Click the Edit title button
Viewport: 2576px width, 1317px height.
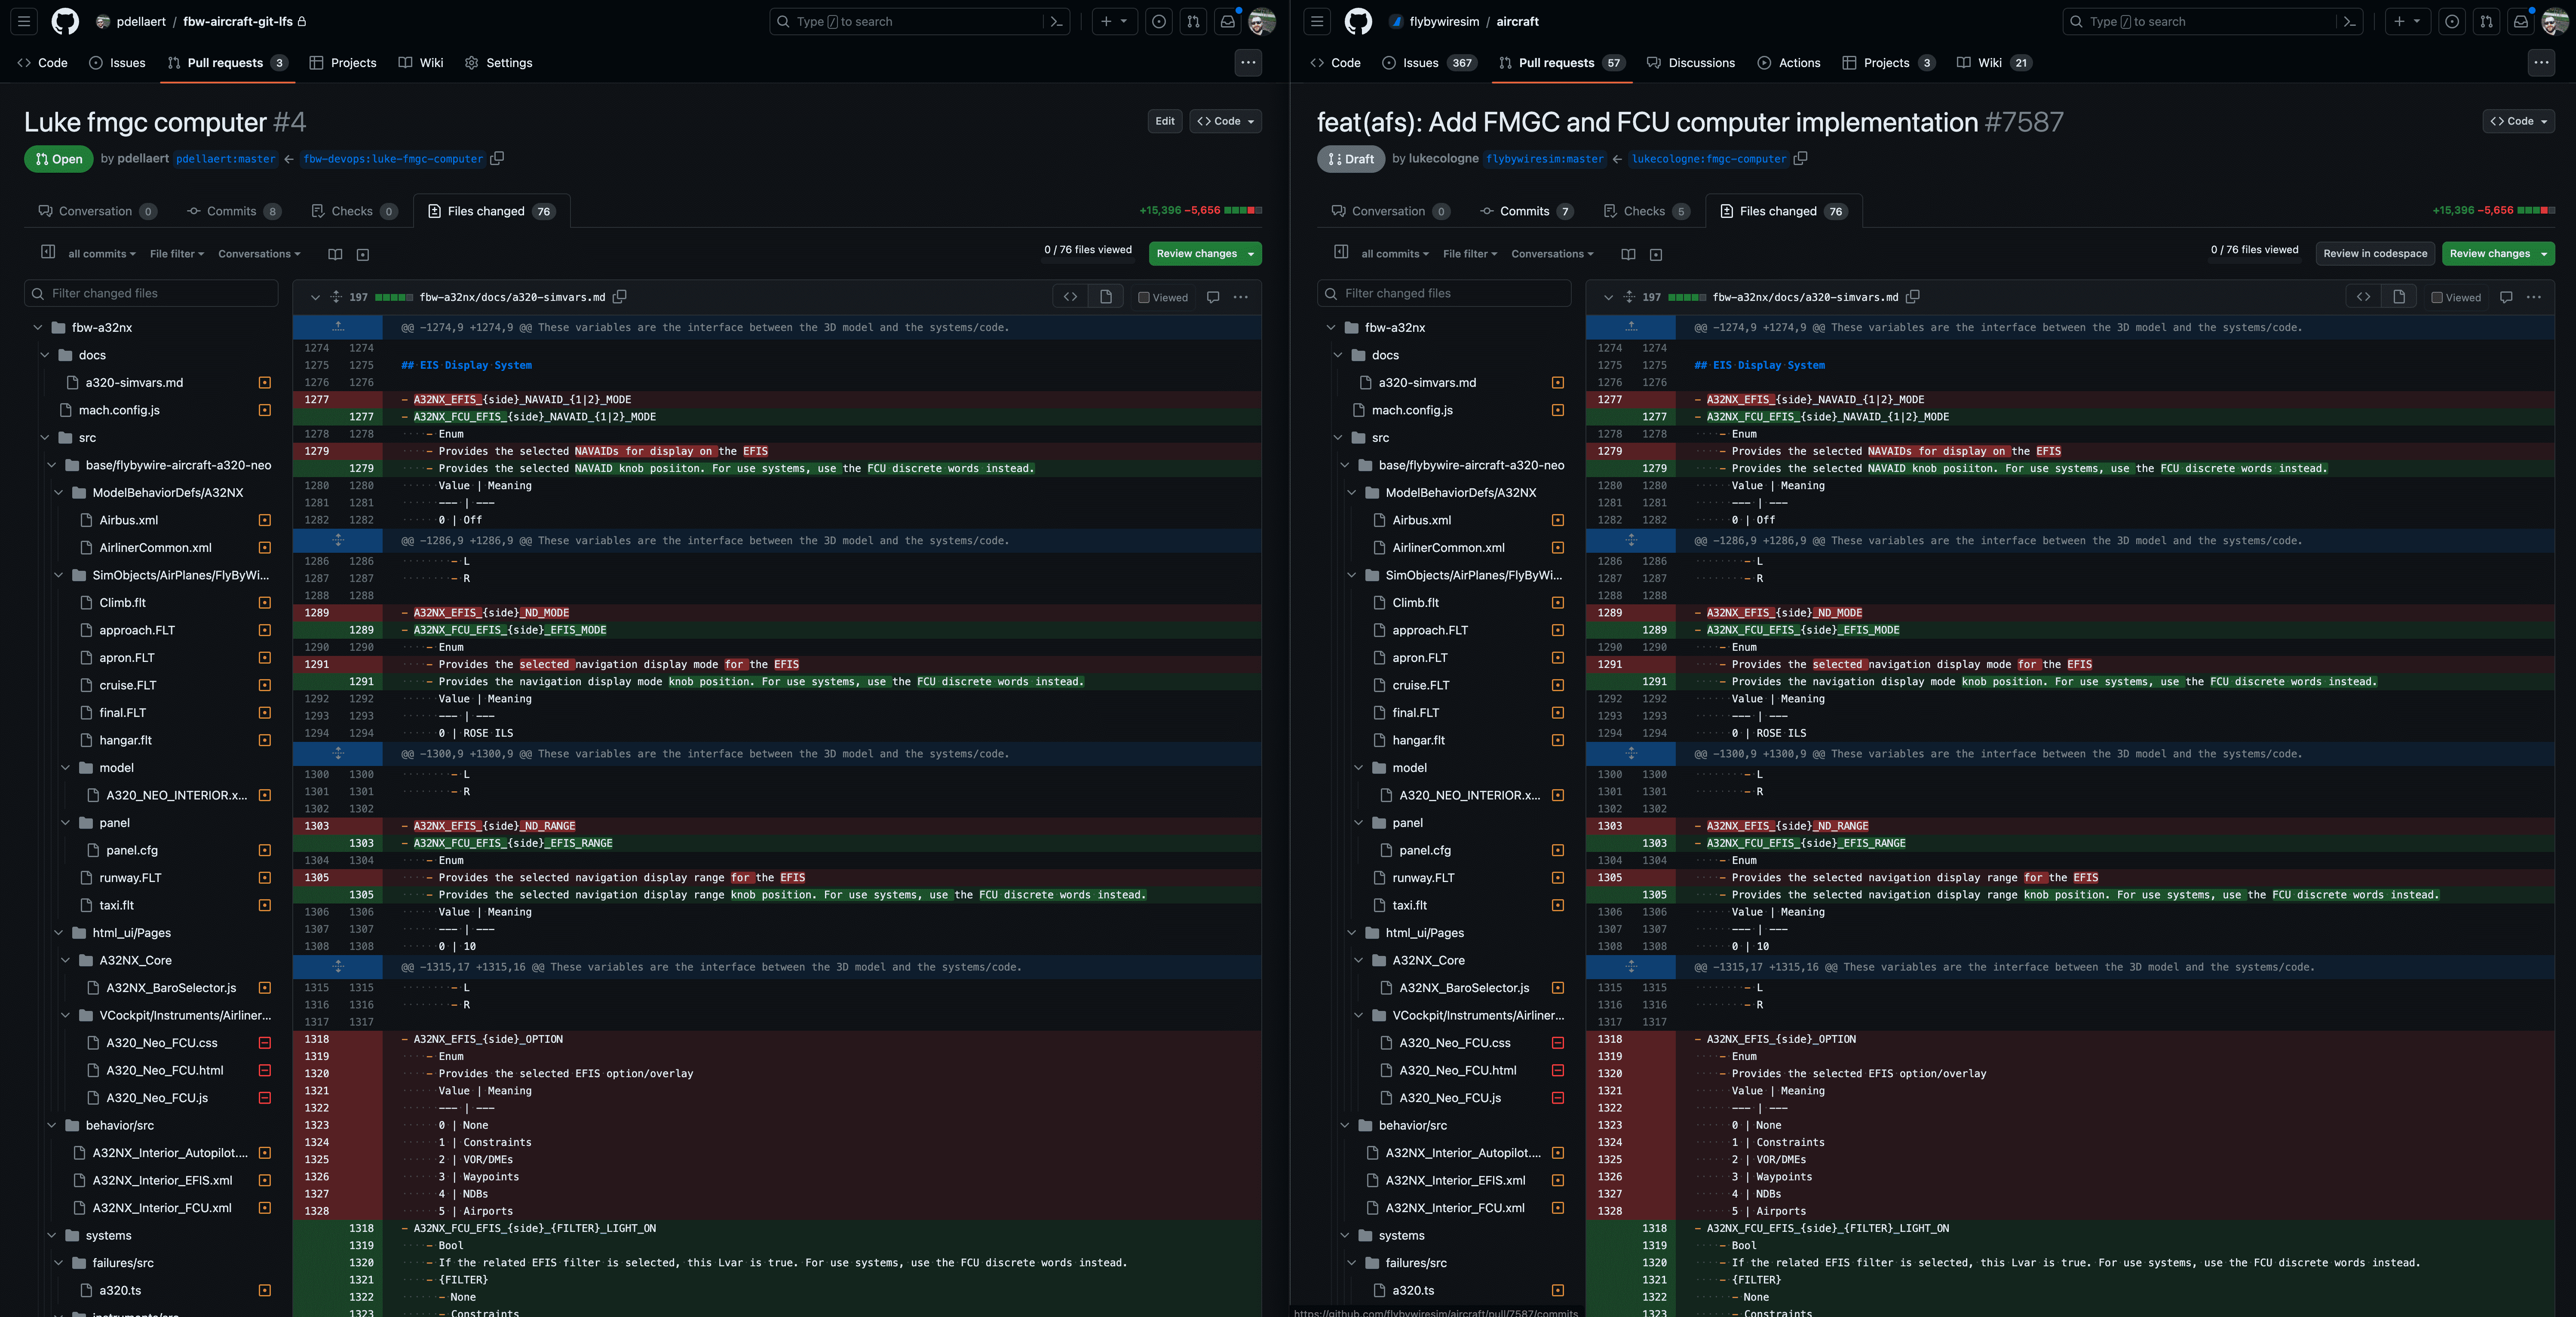pos(1165,121)
